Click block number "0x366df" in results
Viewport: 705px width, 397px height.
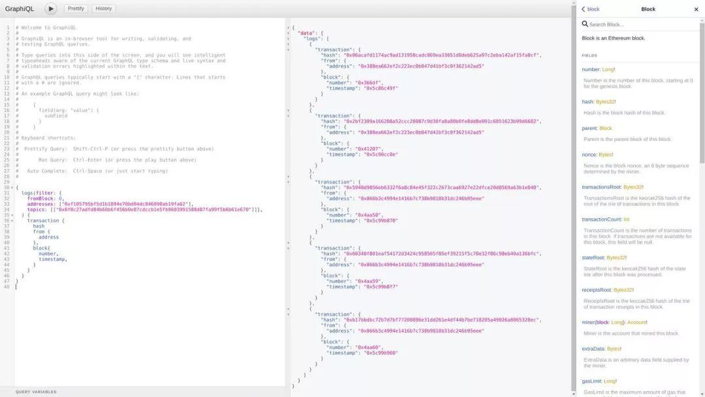pos(369,83)
